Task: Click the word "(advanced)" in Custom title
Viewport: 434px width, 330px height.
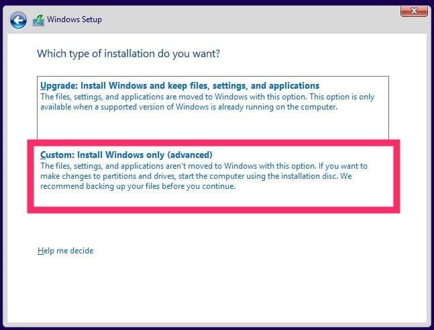Action: point(191,155)
